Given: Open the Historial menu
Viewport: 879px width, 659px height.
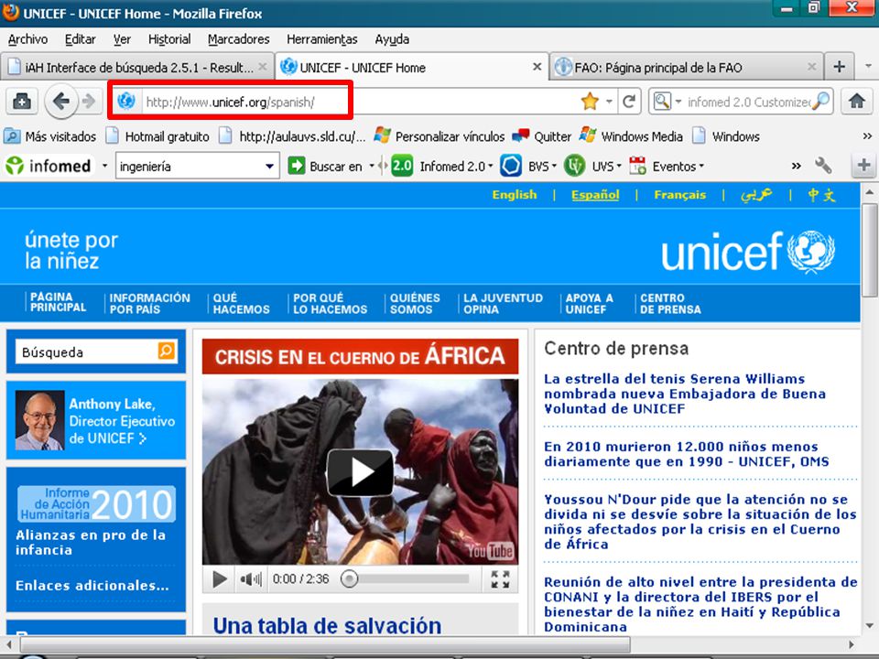Looking at the screenshot, I should coord(169,39).
